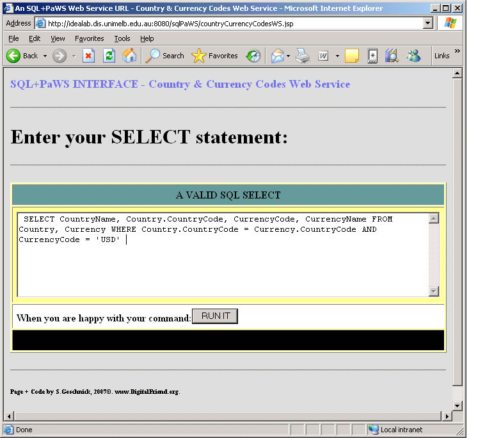
Task: Click 'When you are happy with your command:' text
Action: pos(104,318)
